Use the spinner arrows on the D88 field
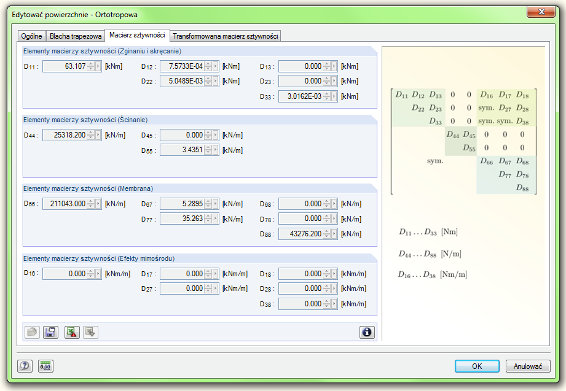Image resolution: width=566 pixels, height=391 pixels. pyautogui.click(x=327, y=234)
